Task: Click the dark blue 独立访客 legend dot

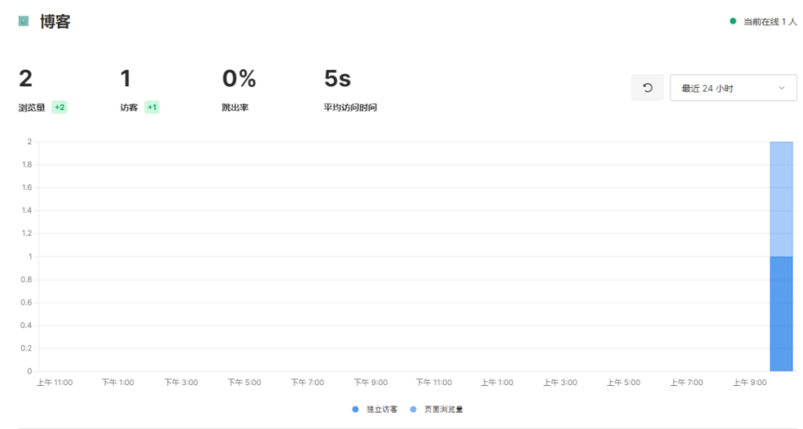Action: (x=355, y=409)
